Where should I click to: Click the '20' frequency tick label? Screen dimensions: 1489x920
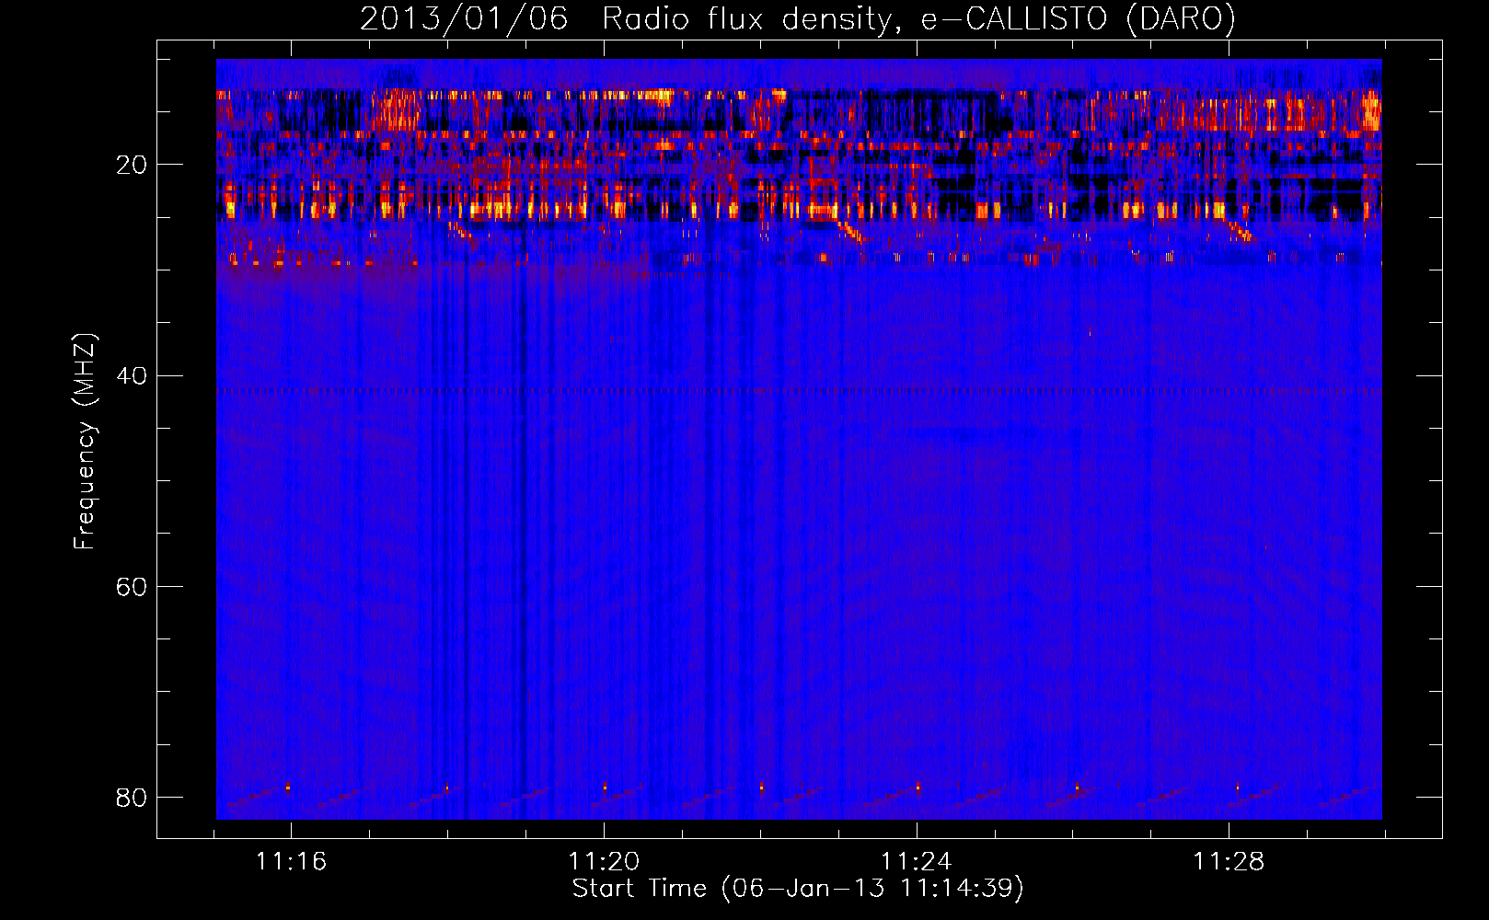click(132, 165)
